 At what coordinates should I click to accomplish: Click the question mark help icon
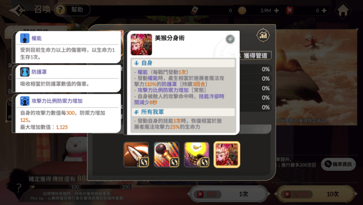60,10
